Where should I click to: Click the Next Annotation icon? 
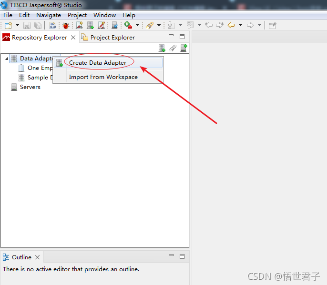(171, 25)
